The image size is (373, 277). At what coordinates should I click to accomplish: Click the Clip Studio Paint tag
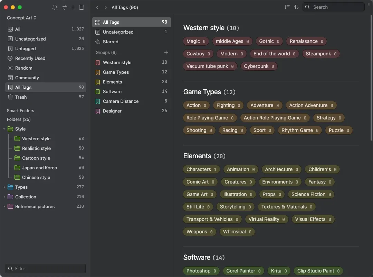tap(318, 271)
